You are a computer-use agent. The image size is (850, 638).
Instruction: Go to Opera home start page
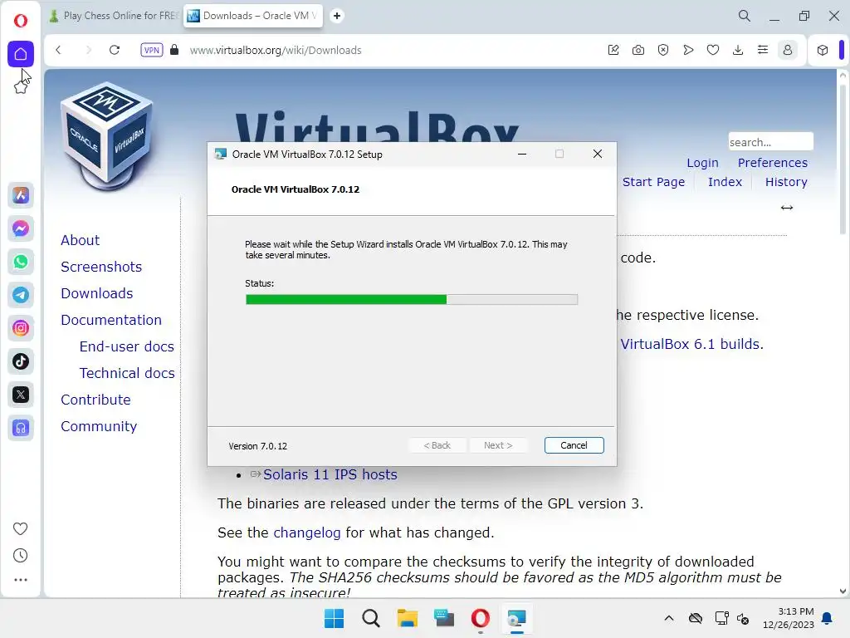pos(21,54)
